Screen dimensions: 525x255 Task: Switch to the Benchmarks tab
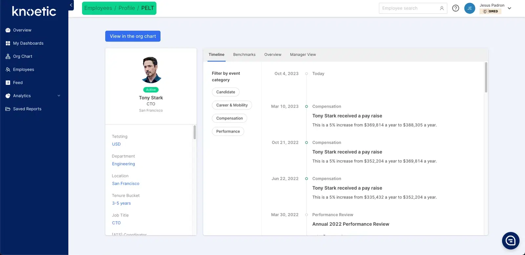244,55
